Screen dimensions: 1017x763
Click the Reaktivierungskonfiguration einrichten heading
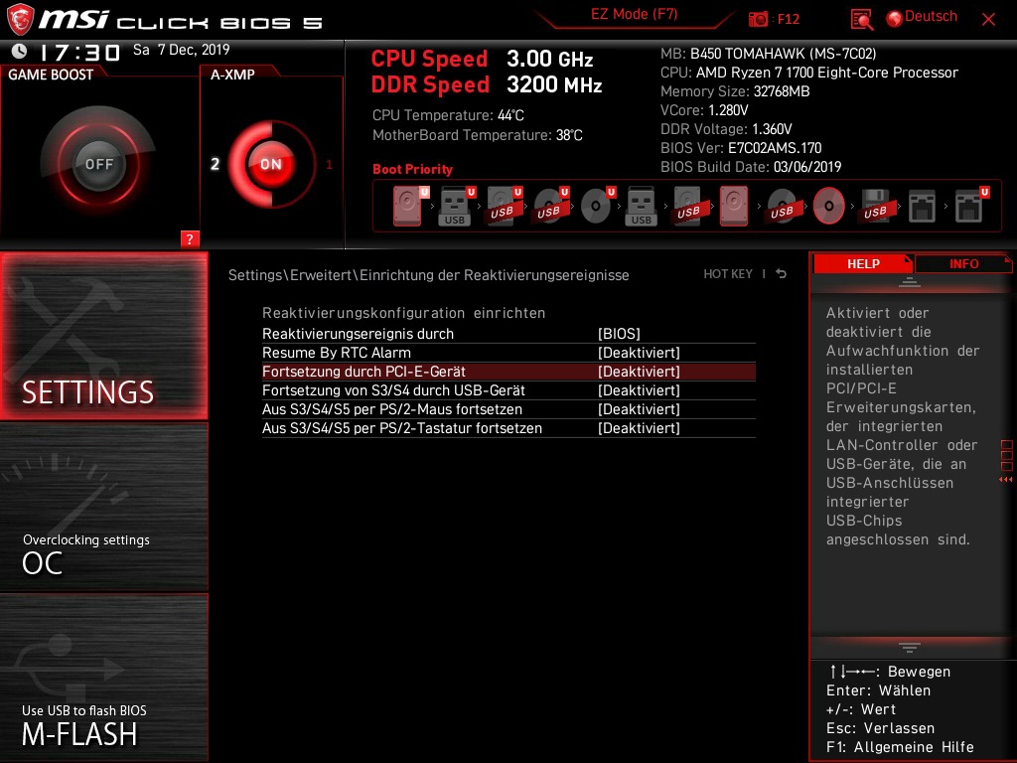(x=403, y=313)
